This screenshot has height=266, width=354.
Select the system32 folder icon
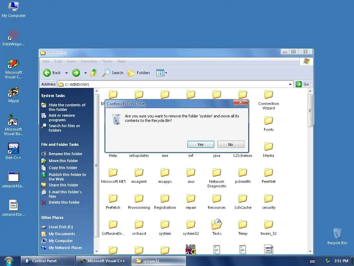(x=191, y=224)
